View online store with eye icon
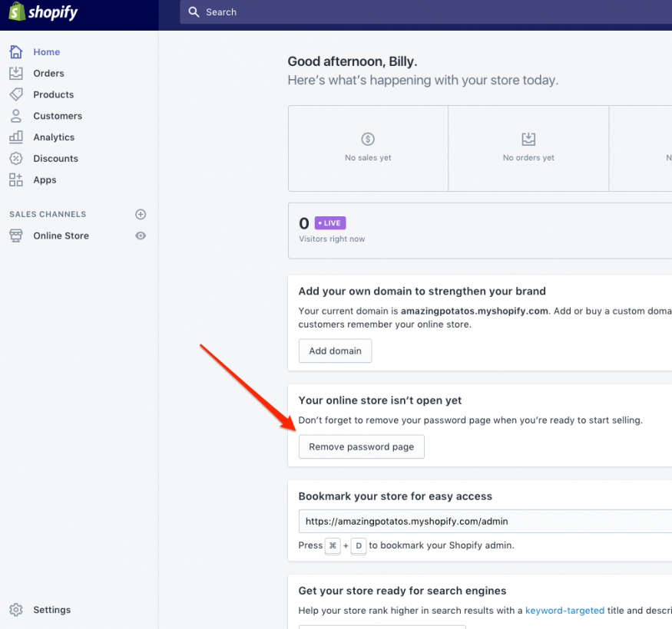This screenshot has height=629, width=672. coord(141,235)
